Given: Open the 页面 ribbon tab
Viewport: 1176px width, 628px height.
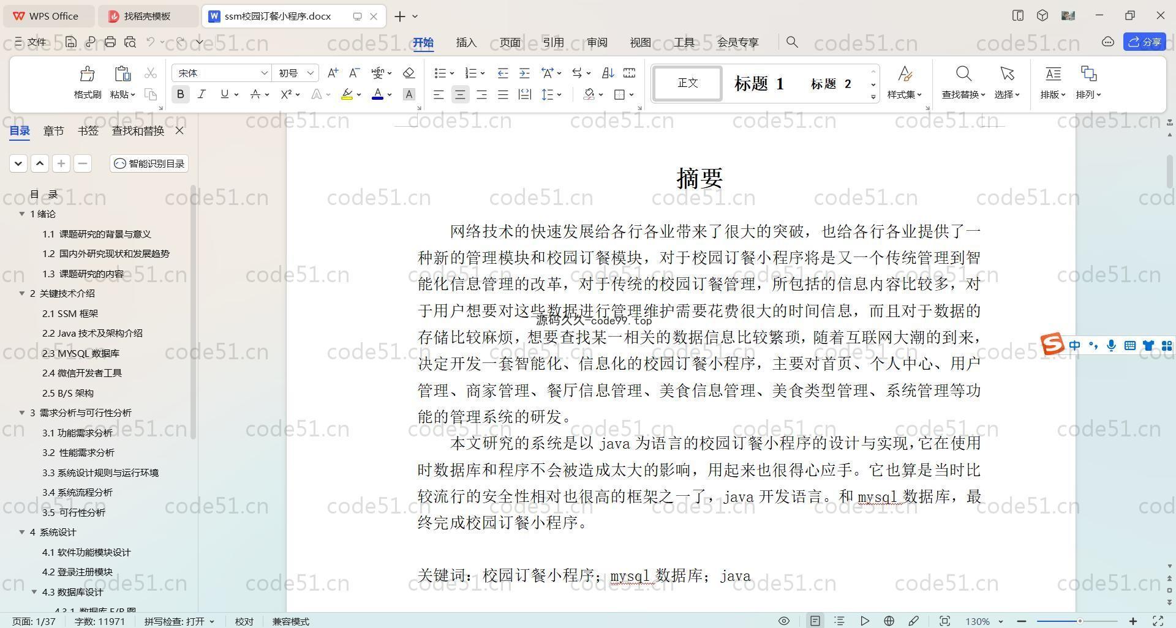Looking at the screenshot, I should 510,42.
